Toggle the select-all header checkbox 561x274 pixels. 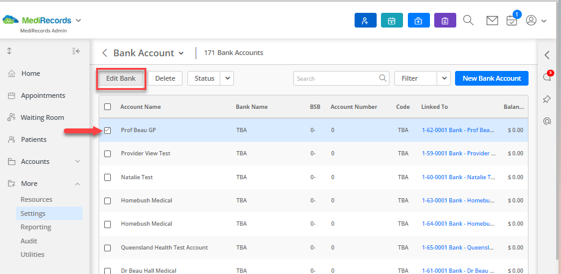click(107, 106)
